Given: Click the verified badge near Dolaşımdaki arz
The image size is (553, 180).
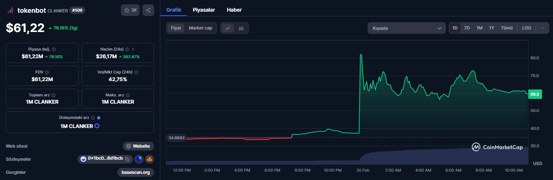Looking at the screenshot, I should click(x=99, y=118).
